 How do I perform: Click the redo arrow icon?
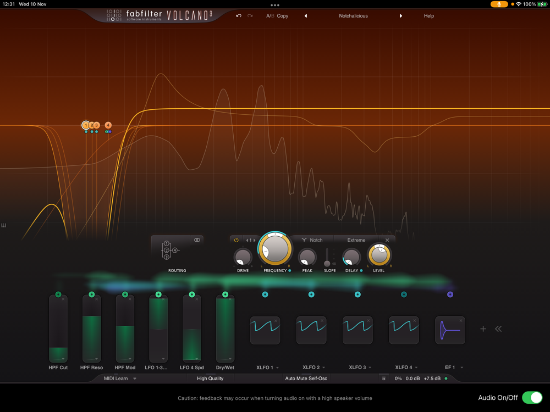[250, 16]
